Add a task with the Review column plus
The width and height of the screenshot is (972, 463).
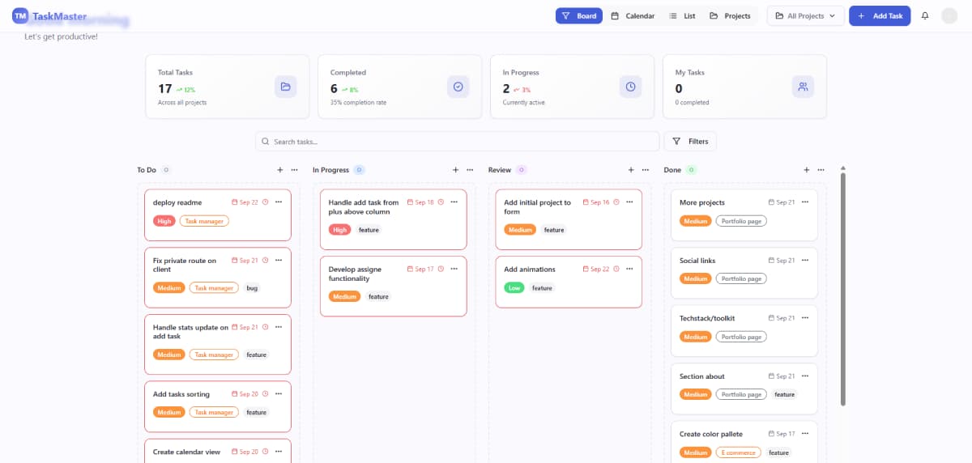point(631,170)
